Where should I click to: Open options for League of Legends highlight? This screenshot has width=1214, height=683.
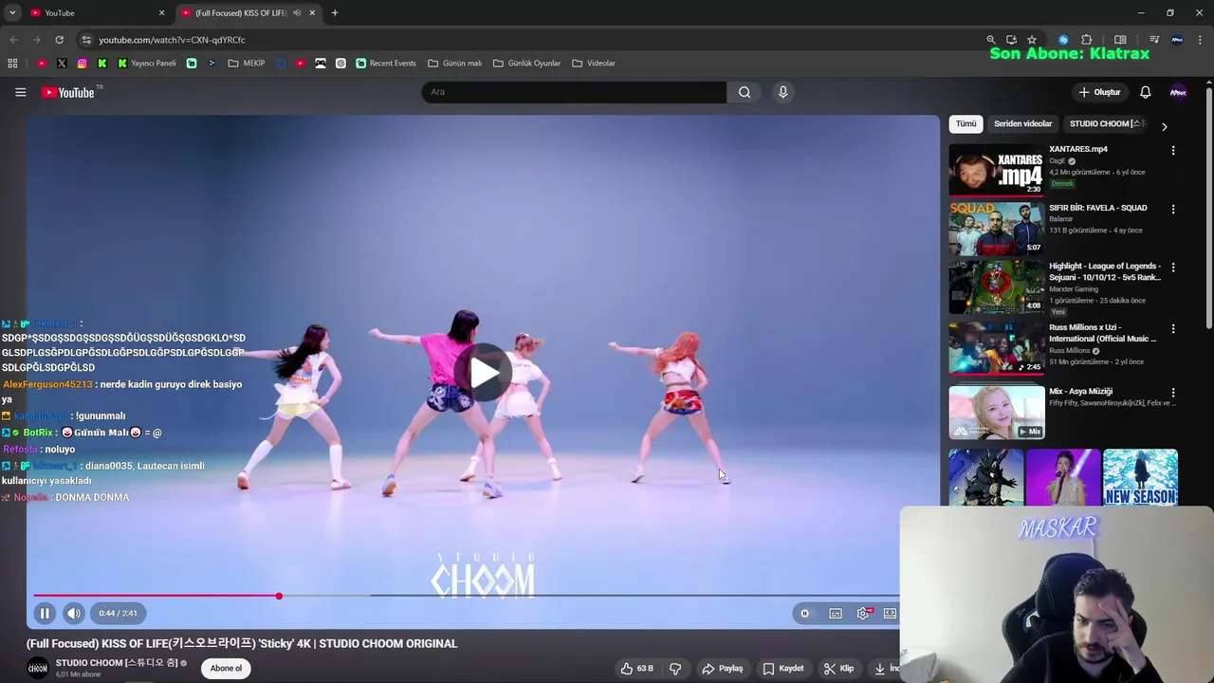[x=1173, y=268]
